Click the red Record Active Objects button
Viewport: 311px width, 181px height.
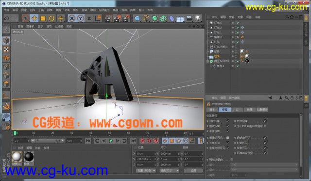(142, 141)
